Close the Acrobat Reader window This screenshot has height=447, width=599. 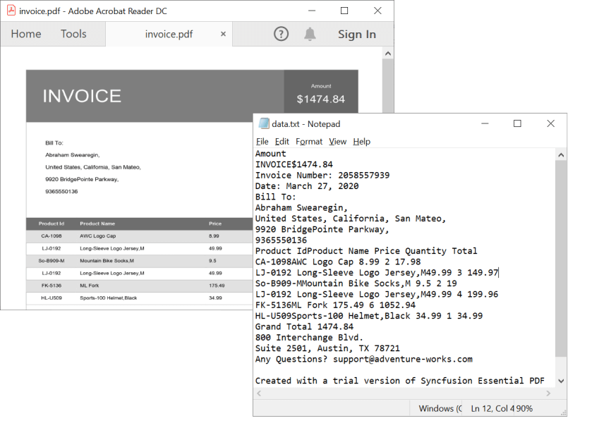(x=377, y=11)
